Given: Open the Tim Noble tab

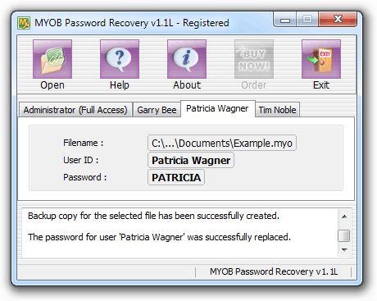Looking at the screenshot, I should click(x=277, y=110).
